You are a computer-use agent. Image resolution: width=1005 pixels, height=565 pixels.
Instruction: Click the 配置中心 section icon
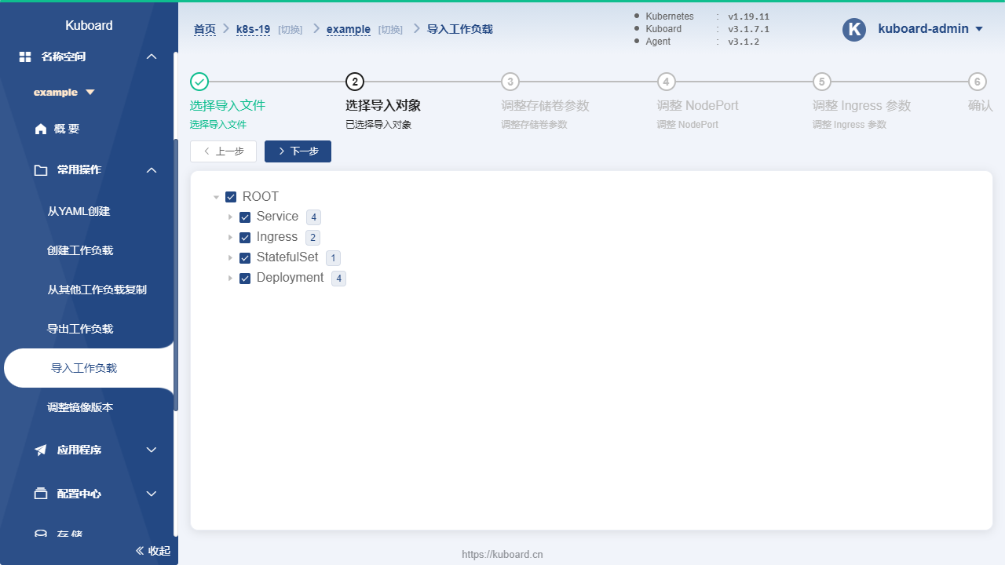(41, 494)
